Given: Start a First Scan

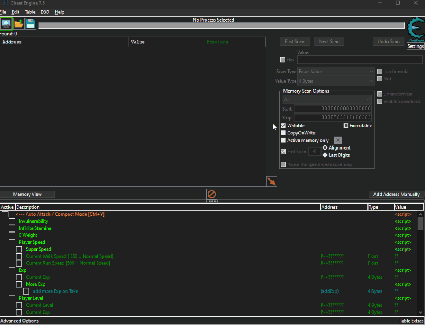Looking at the screenshot, I should (294, 41).
